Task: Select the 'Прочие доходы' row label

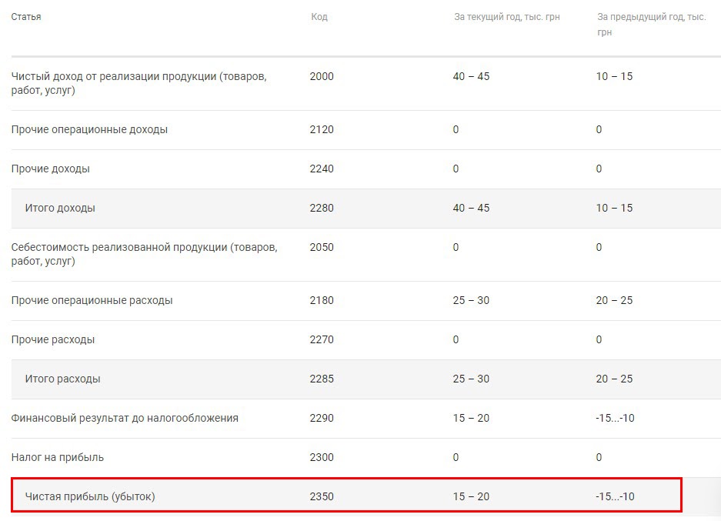Action: [x=50, y=169]
